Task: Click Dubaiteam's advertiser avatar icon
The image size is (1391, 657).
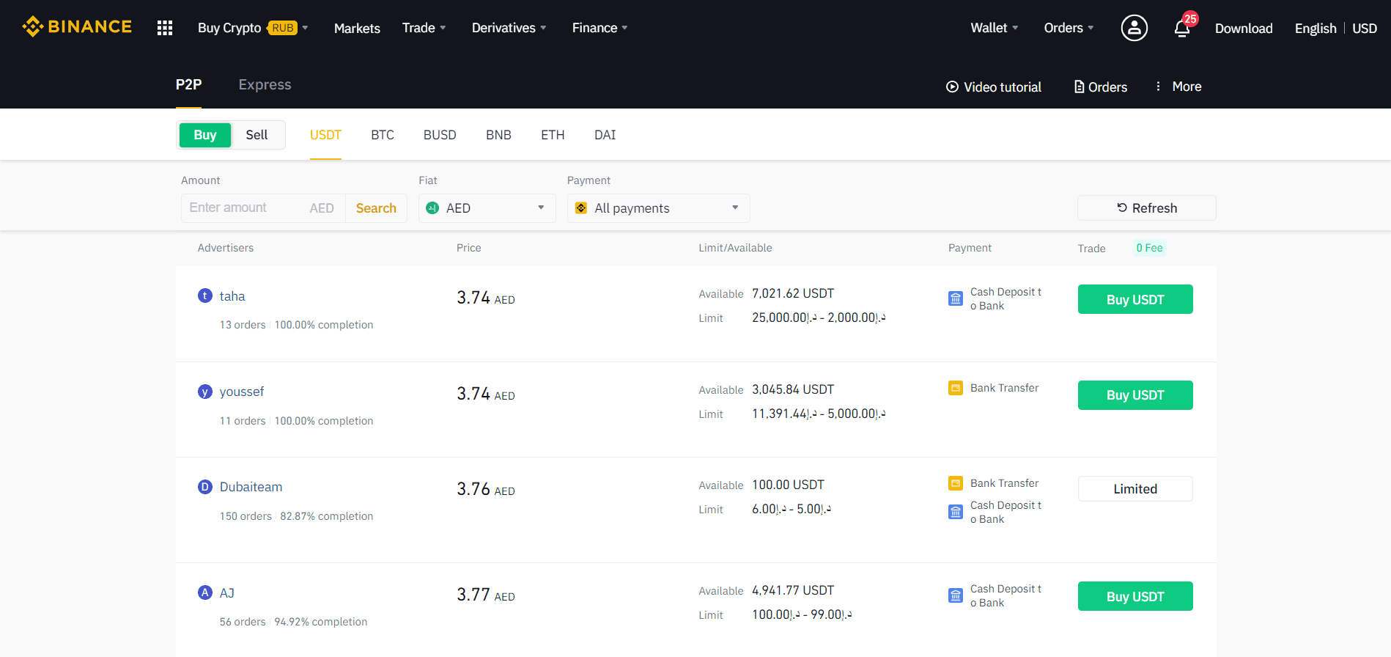Action: tap(205, 487)
